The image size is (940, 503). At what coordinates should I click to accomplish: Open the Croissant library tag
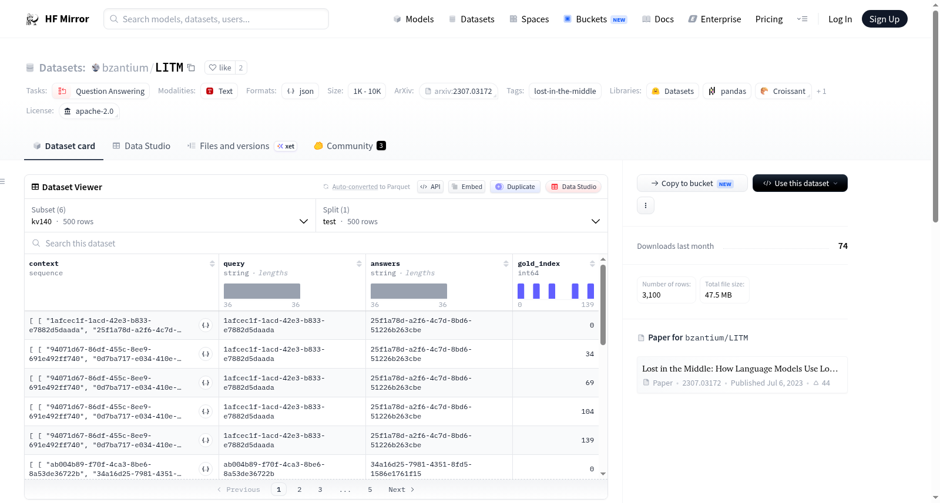pos(783,91)
